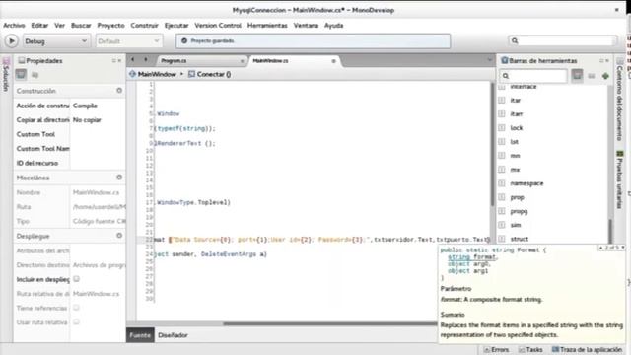Click the green add toolbox item icon
The width and height of the screenshot is (631, 355).
(x=605, y=76)
